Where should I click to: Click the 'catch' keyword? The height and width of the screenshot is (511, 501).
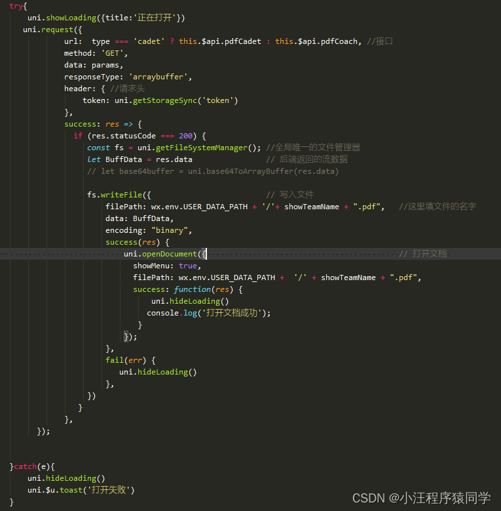tap(25, 466)
